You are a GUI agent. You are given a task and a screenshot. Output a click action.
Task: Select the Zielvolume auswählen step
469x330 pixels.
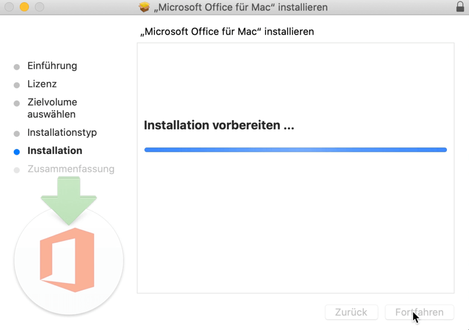pos(52,108)
